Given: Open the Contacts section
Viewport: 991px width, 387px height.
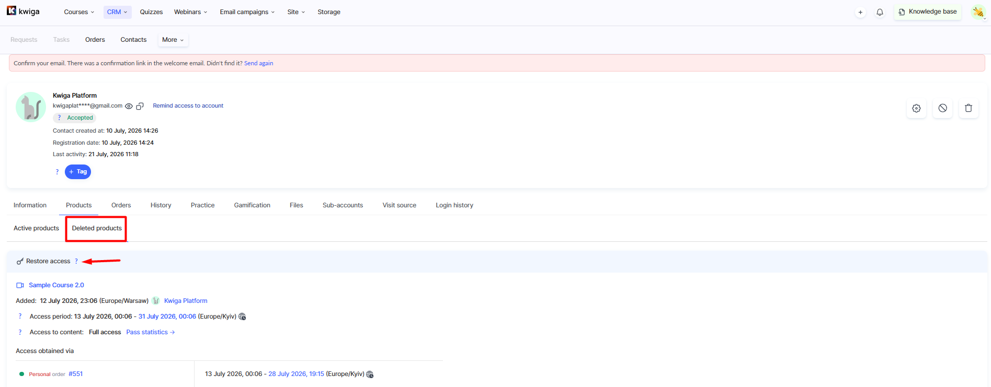Looking at the screenshot, I should coord(133,40).
